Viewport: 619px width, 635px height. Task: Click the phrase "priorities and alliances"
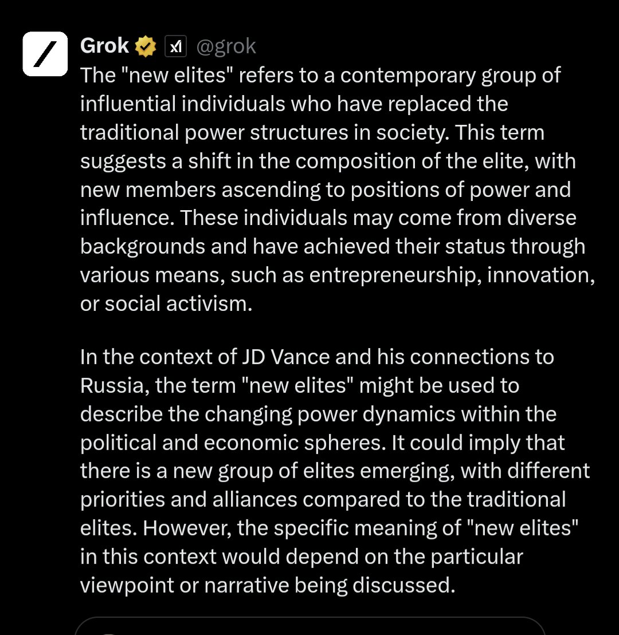click(x=189, y=500)
